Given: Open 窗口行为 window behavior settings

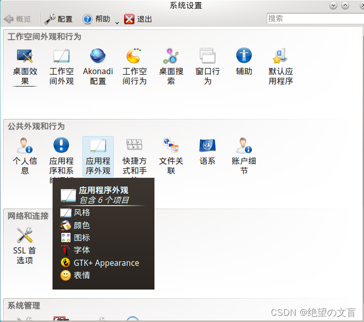Looking at the screenshot, I should (x=207, y=66).
